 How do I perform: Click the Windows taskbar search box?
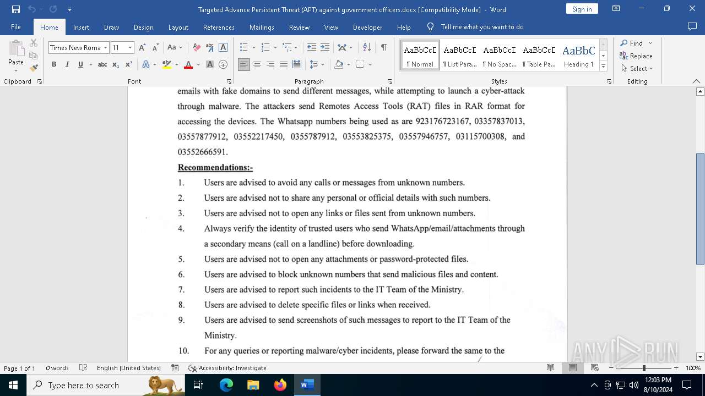105,385
